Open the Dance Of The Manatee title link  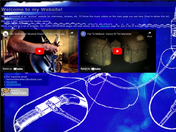click(109, 34)
